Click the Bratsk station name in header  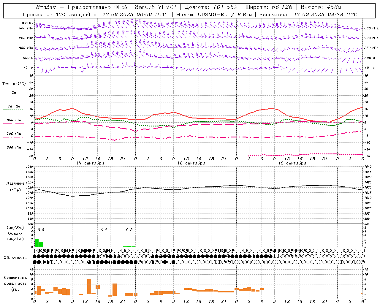(46, 7)
